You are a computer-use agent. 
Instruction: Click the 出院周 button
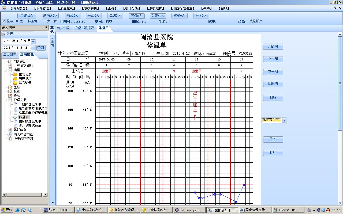click(273, 84)
